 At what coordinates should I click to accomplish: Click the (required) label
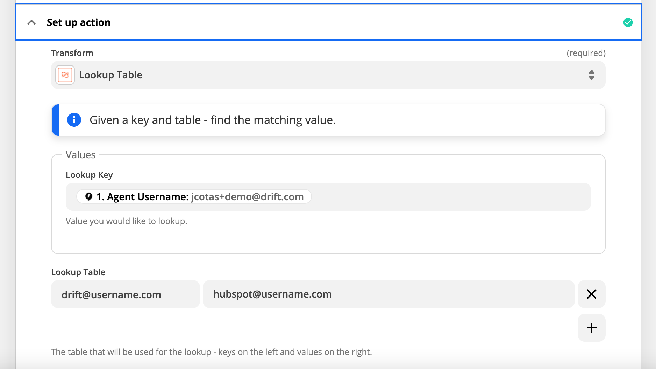coord(586,53)
